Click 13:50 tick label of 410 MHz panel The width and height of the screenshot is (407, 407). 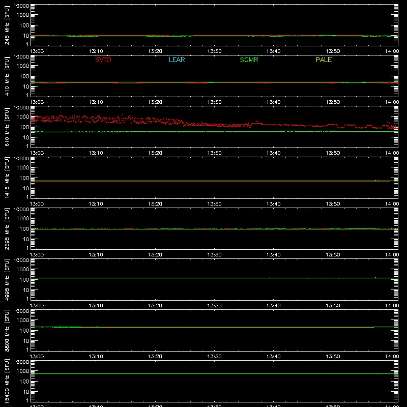click(x=333, y=102)
